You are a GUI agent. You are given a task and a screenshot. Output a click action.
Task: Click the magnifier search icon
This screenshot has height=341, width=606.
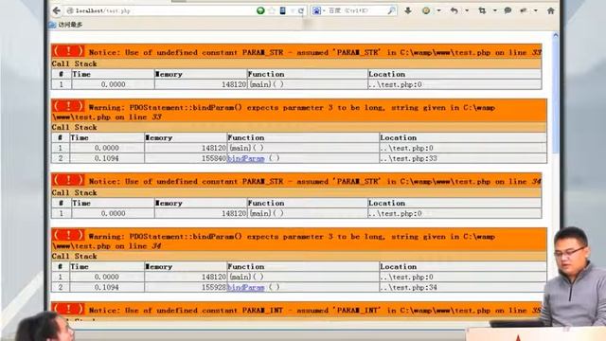pos(391,10)
